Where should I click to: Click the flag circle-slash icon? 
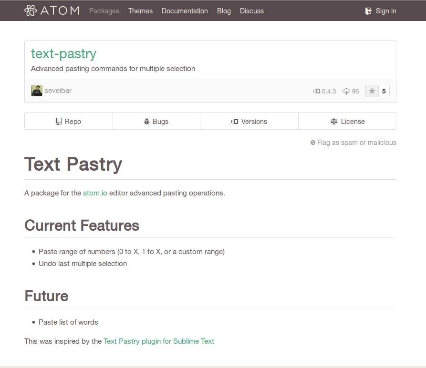click(x=313, y=143)
